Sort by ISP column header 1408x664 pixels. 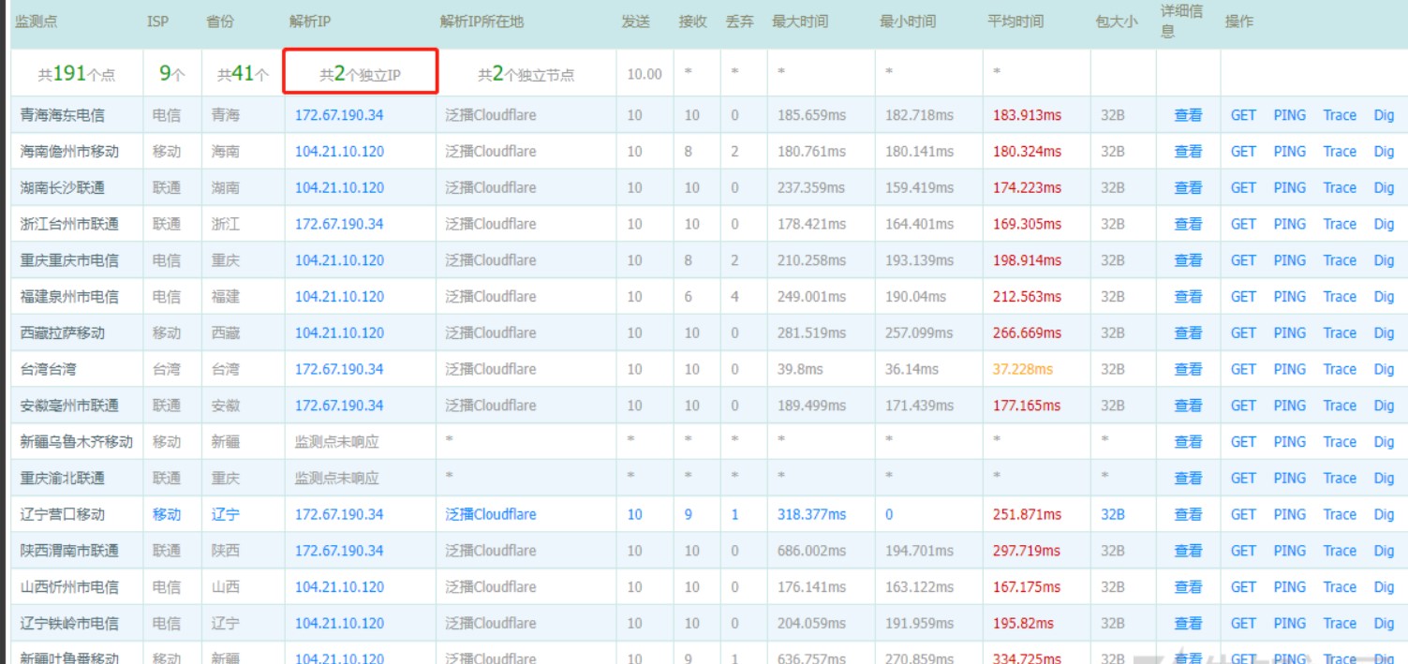(x=157, y=22)
